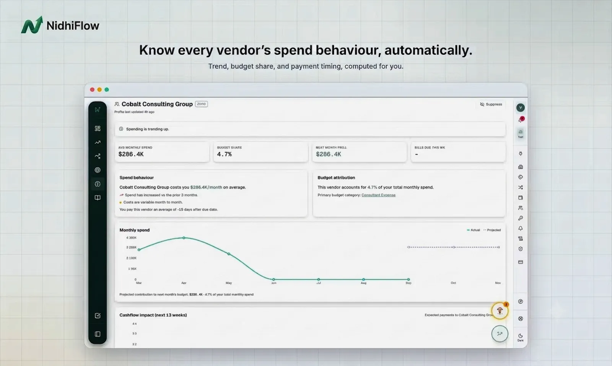
Task: Open the floating assistant button with orange badge
Action: point(500,311)
